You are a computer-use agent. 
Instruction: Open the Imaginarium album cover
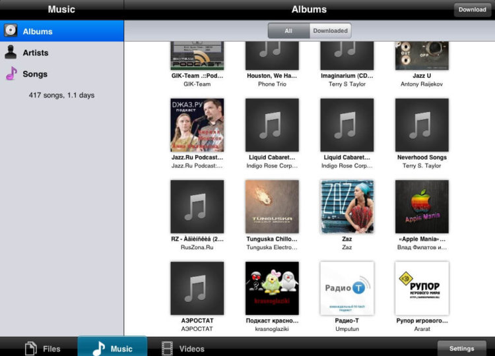[x=347, y=55]
